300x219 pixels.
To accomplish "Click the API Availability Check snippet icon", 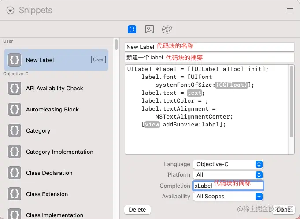I will 15,88.
